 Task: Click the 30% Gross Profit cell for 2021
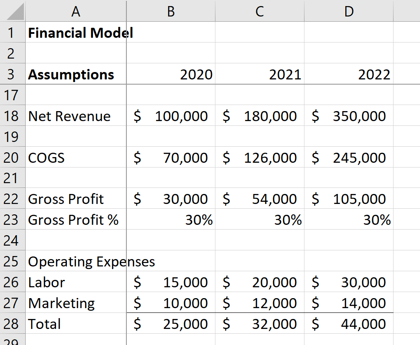tap(259, 220)
